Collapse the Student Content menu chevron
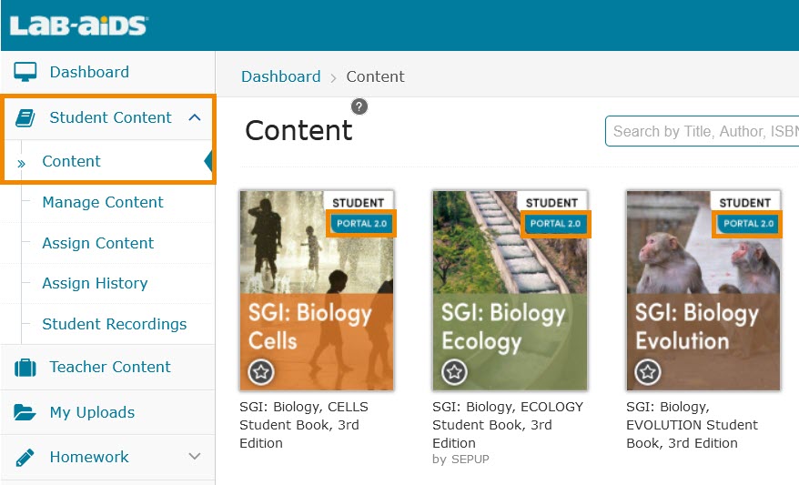 point(194,117)
